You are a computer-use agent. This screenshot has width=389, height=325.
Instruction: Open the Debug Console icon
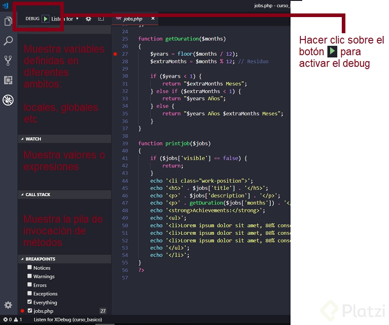click(x=101, y=18)
